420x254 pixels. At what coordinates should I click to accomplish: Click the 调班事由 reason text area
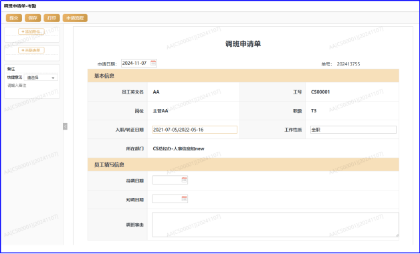click(276, 225)
